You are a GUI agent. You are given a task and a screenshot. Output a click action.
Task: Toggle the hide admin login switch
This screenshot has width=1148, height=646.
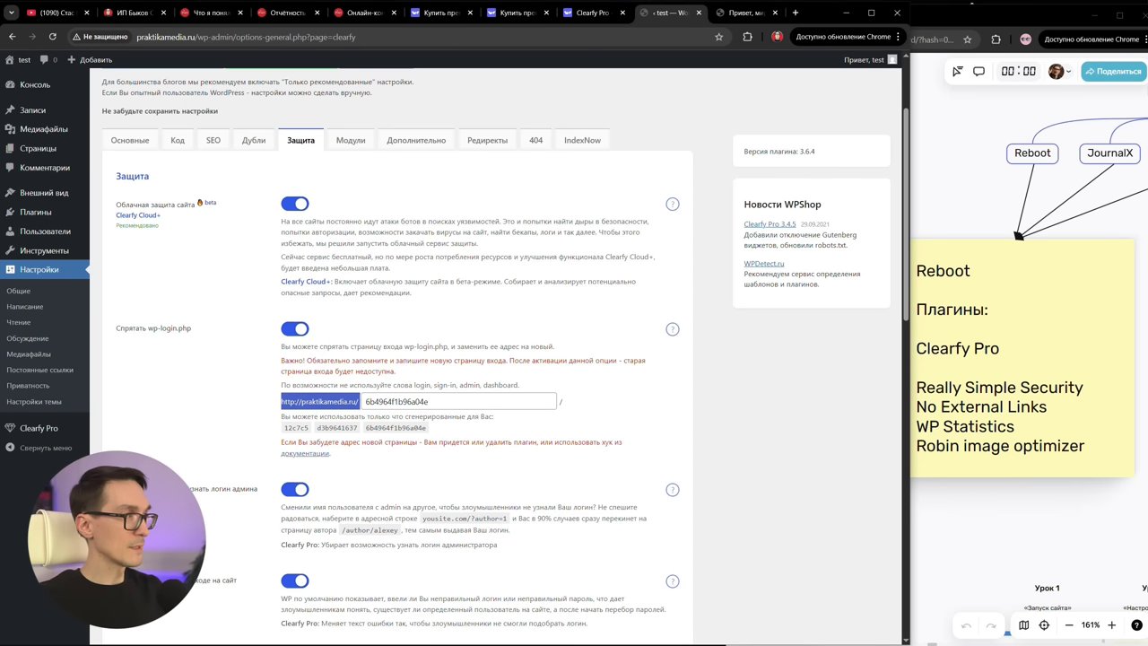coord(295,490)
